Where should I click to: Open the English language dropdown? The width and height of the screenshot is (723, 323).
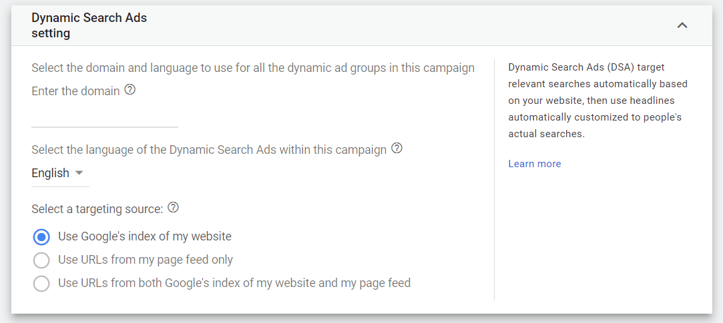click(x=60, y=173)
